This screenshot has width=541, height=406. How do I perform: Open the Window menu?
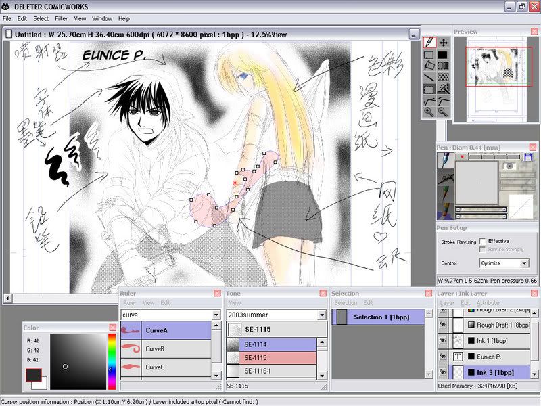(x=102, y=19)
